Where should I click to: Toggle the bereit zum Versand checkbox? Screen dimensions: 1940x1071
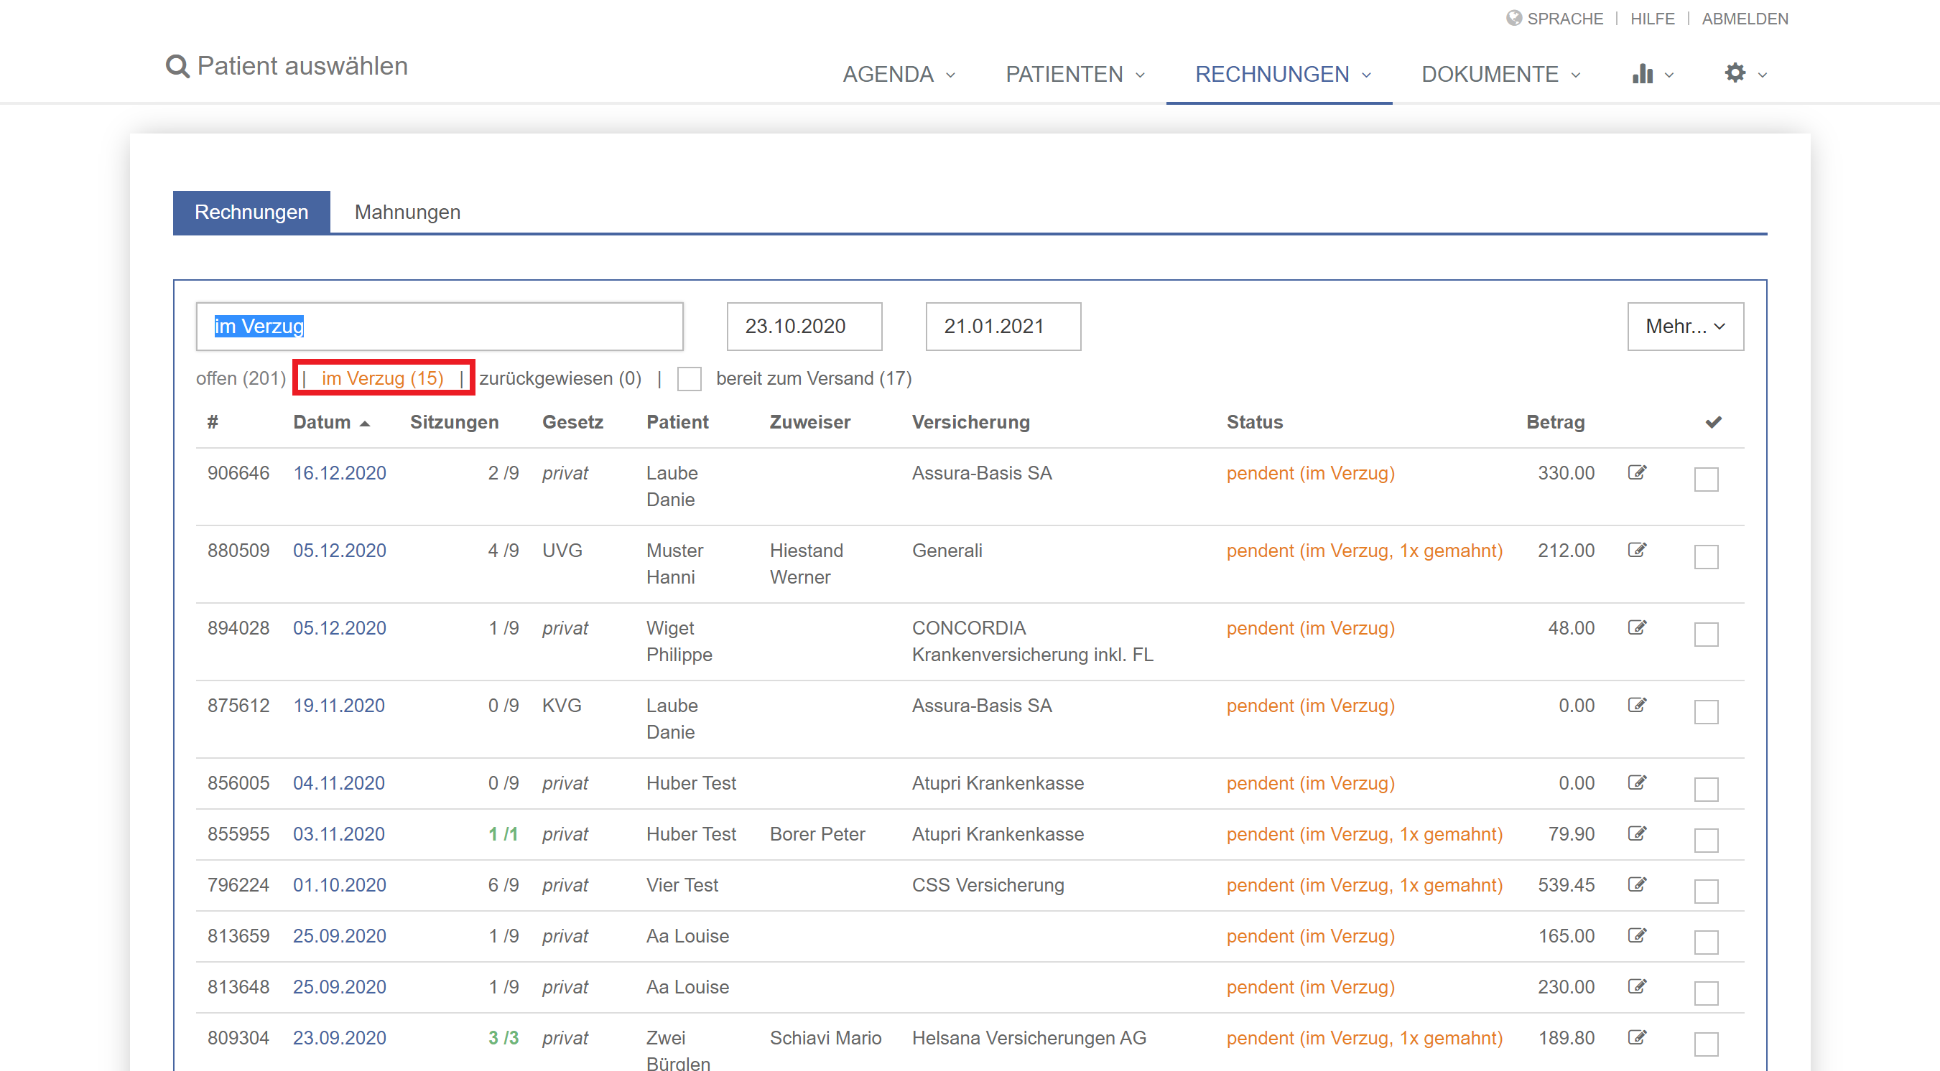coord(689,378)
